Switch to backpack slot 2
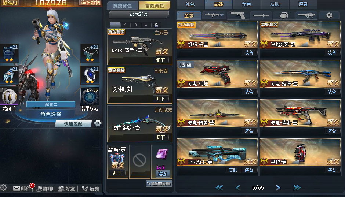Screen dimensions: 345x197 pos(125,25)
